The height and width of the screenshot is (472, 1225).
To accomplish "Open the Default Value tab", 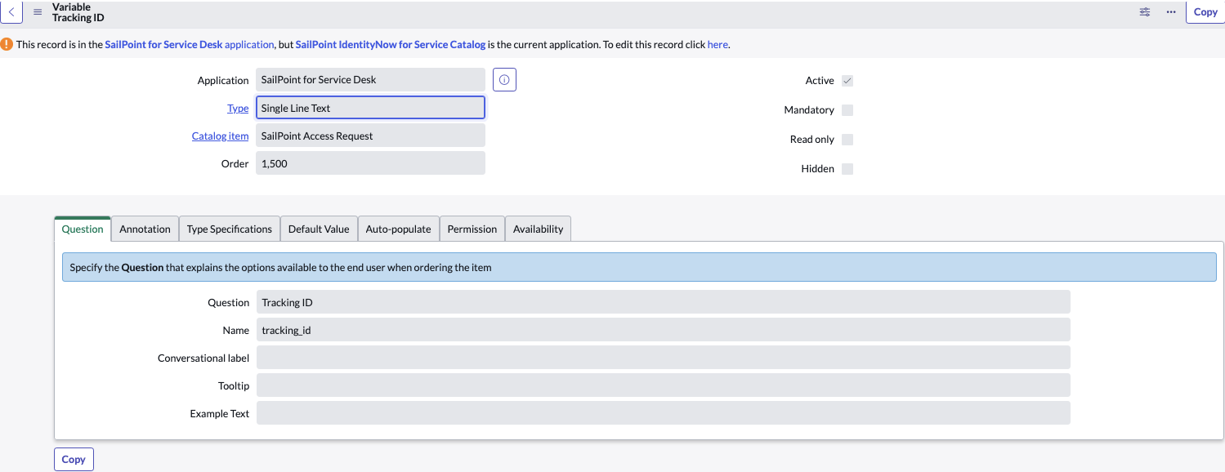I will click(319, 229).
